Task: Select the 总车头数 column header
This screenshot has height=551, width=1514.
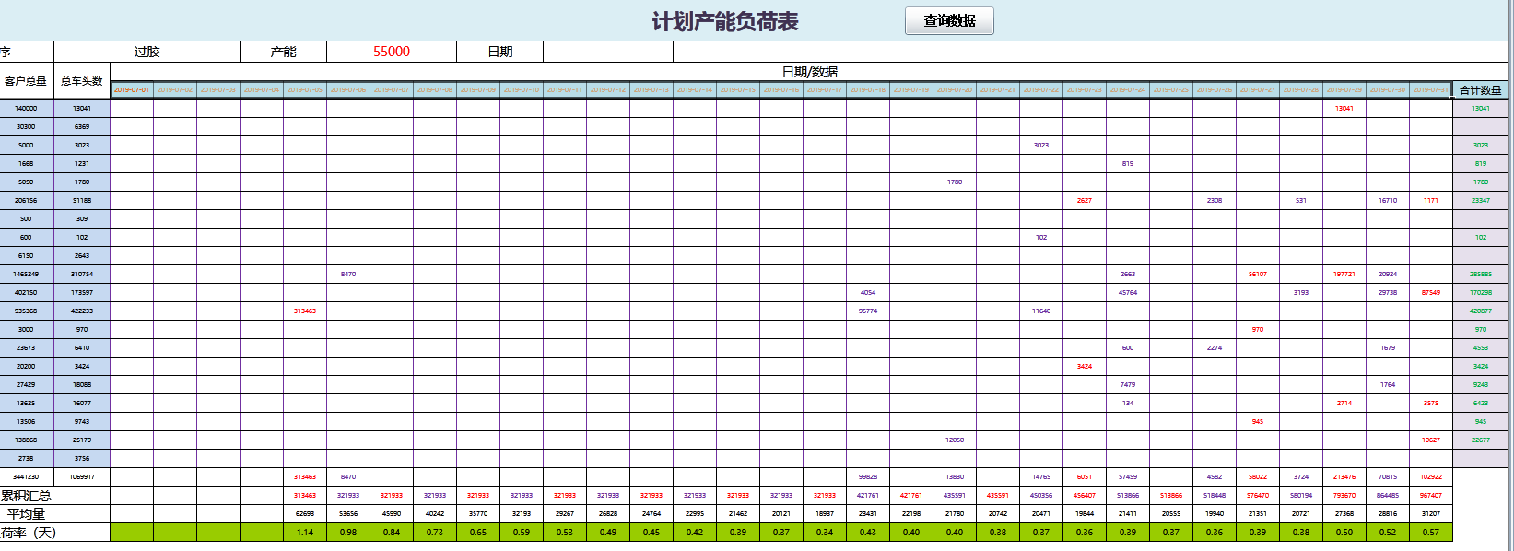Action: point(82,81)
